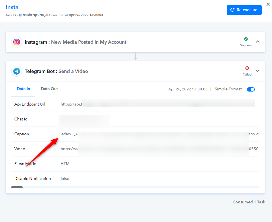Click the Parse Mode label

pos(25,164)
